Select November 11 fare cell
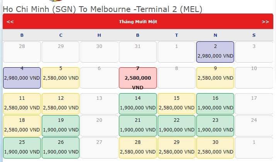Image resolution: width=276 pixels, height=162 pixels. coord(22,104)
